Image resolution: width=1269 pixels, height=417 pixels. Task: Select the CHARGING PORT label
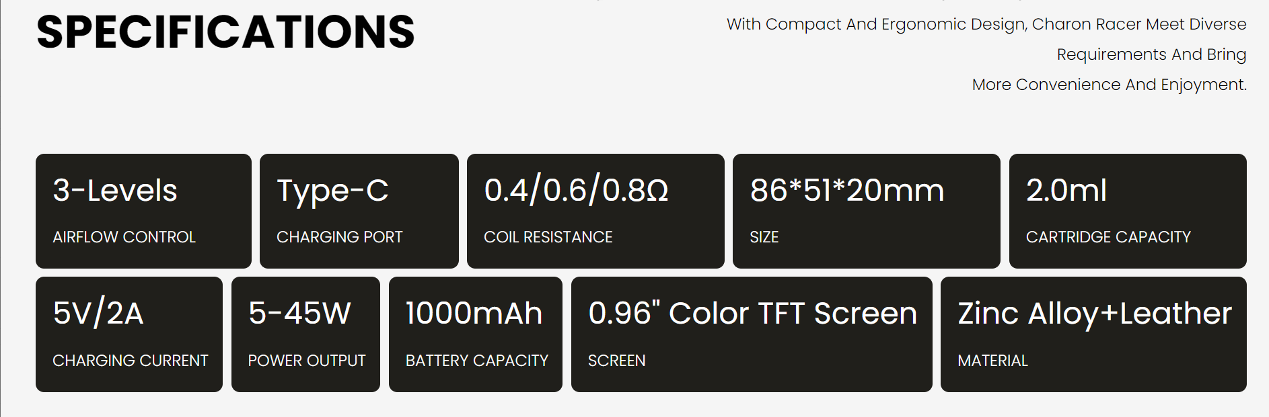(339, 237)
